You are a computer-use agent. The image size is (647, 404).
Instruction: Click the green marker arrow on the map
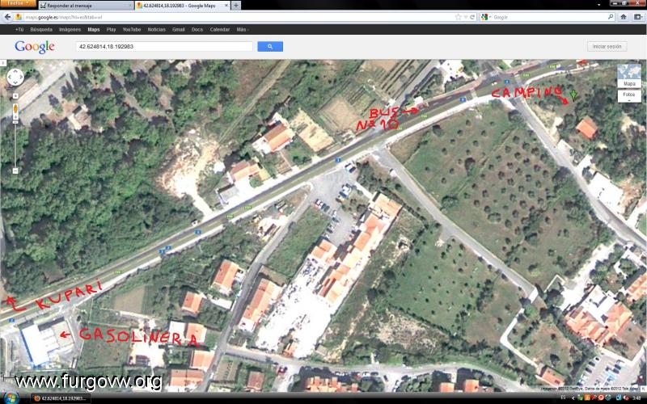(573, 95)
